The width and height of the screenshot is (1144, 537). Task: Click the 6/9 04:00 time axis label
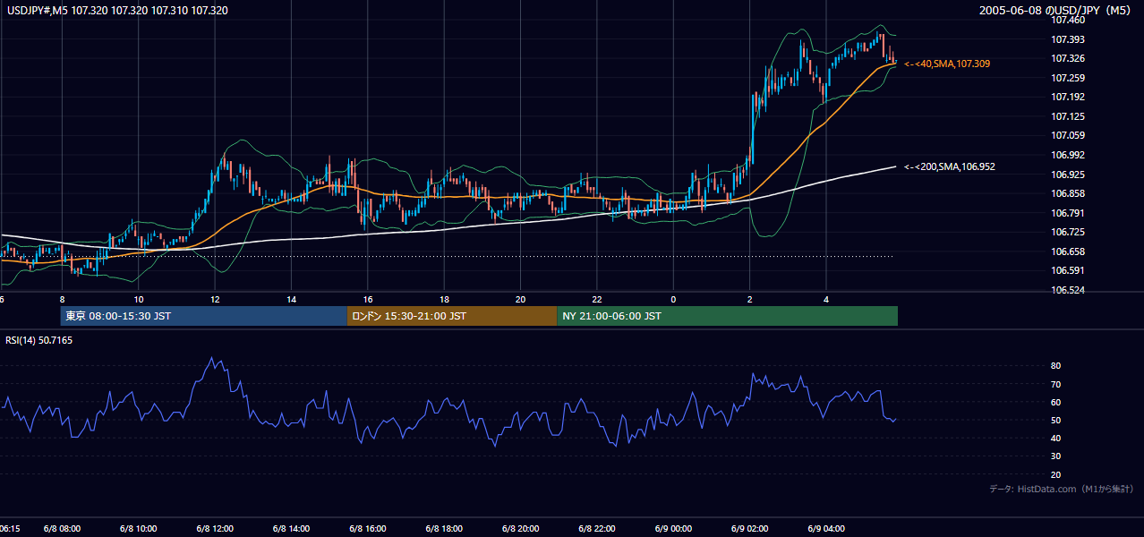tap(826, 529)
